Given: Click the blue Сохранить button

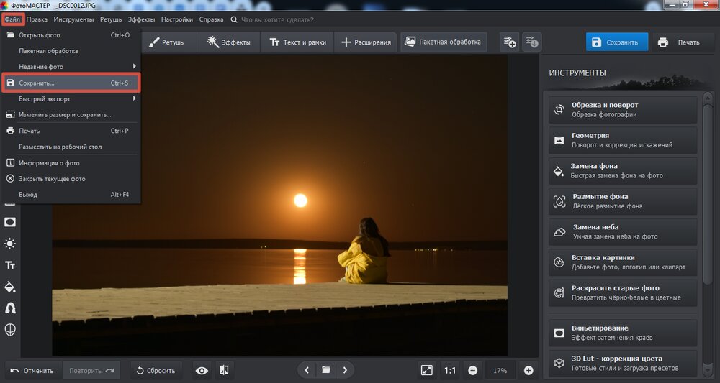Looking at the screenshot, I should (616, 42).
